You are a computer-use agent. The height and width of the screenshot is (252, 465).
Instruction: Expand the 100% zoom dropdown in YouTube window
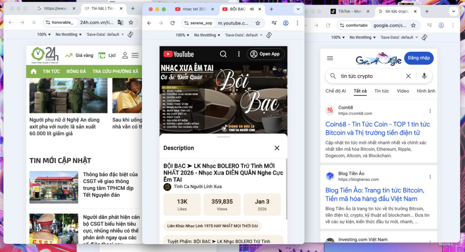pos(182,35)
